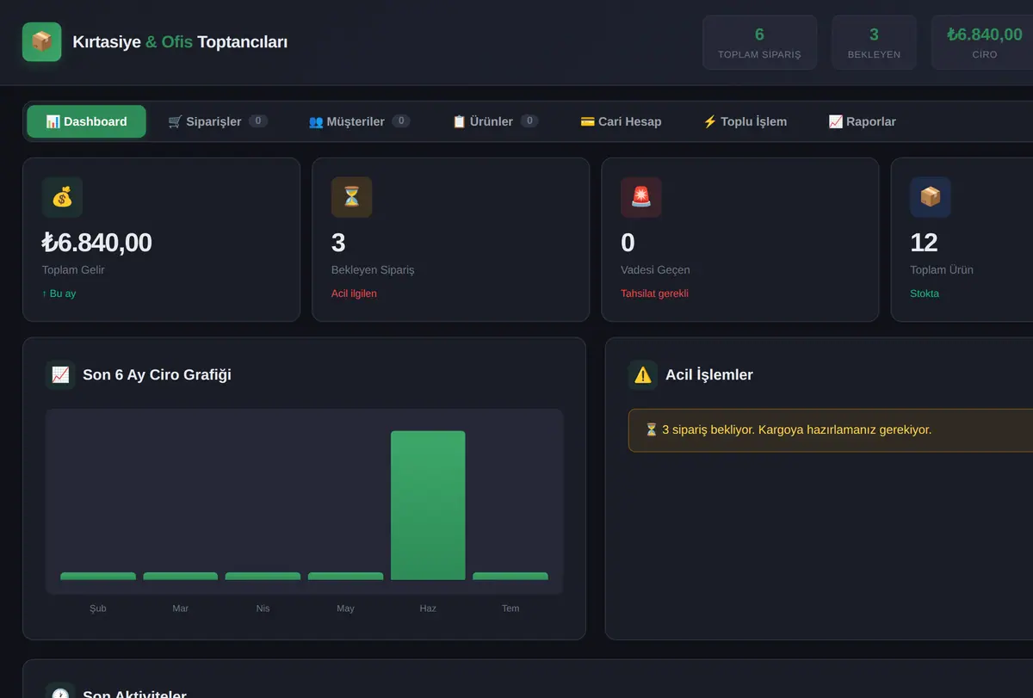Viewport: 1033px width, 698px height.
Task: Click the Nis bar in revenue chart
Action: (x=263, y=576)
